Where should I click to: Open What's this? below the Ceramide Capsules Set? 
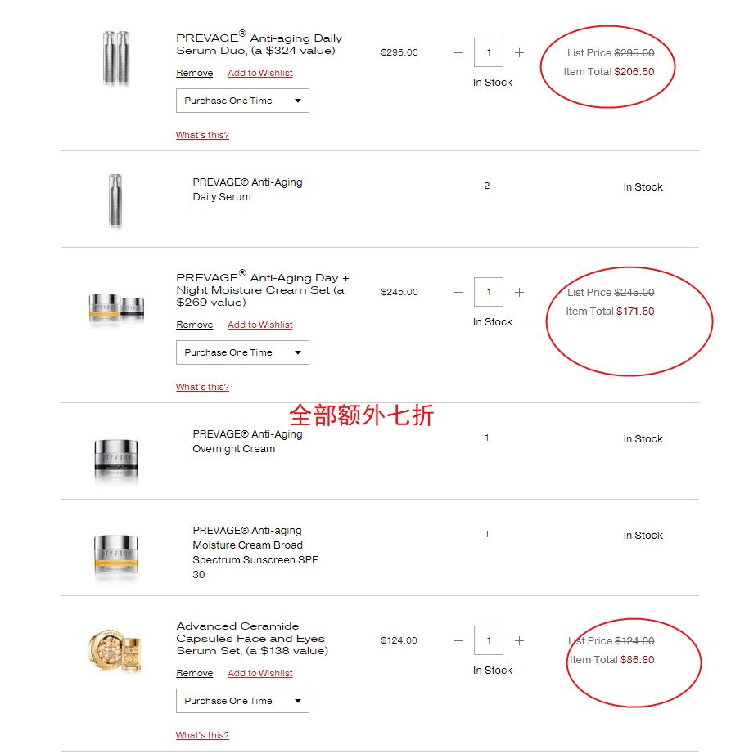click(202, 735)
